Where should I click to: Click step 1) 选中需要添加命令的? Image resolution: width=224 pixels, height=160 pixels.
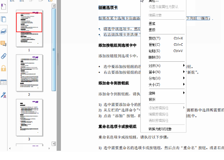120,105
